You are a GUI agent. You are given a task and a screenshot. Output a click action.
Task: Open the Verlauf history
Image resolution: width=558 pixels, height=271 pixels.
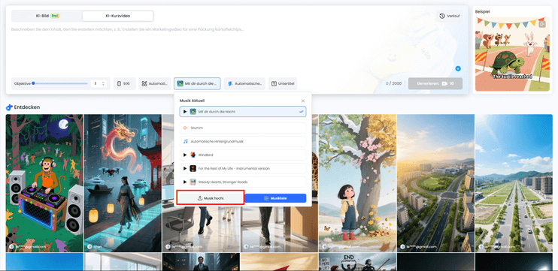(x=449, y=16)
